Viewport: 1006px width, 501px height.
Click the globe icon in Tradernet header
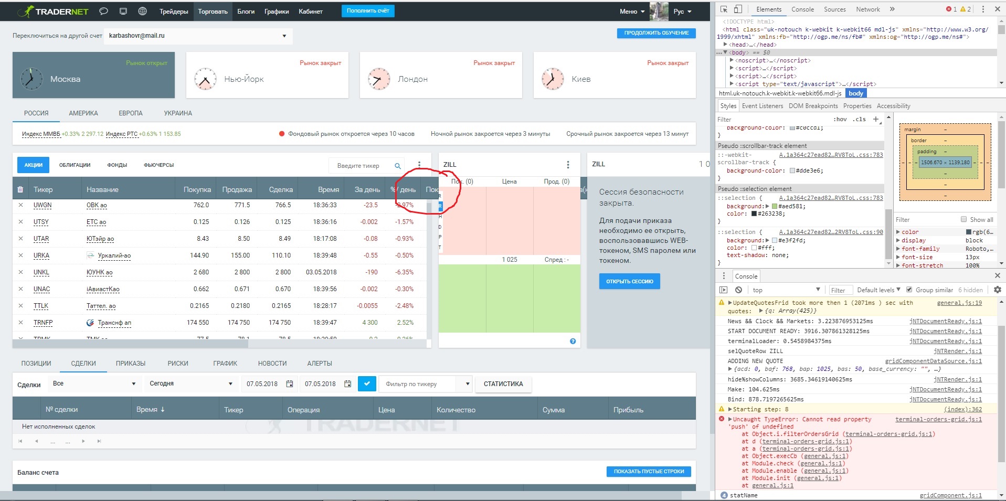(142, 11)
